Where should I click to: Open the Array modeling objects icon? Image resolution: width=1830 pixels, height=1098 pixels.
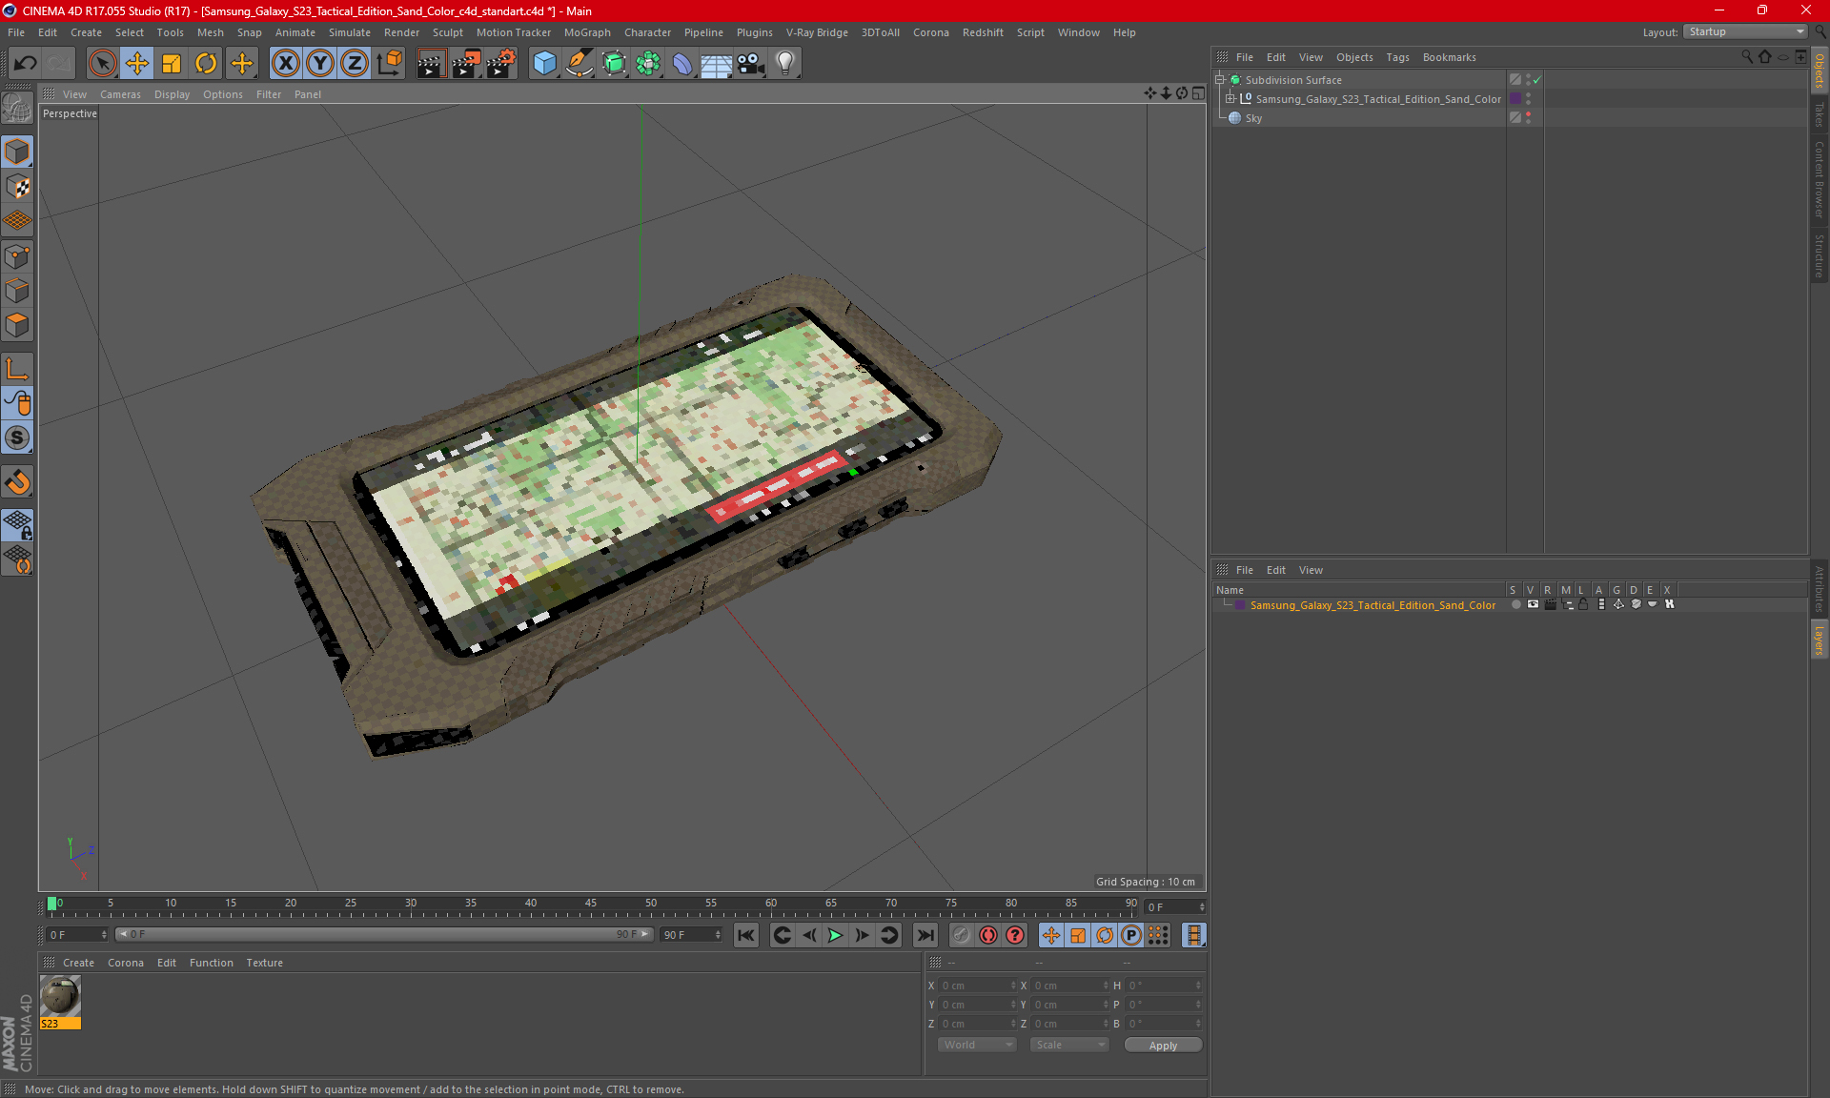(649, 64)
